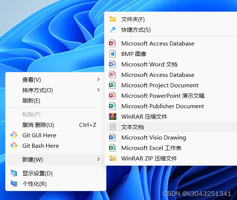Select the Microsoft Project Document icon
The height and width of the screenshot is (200, 237).
[112, 85]
